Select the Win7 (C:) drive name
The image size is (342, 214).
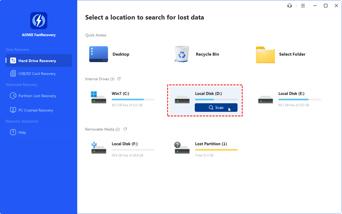121,93
